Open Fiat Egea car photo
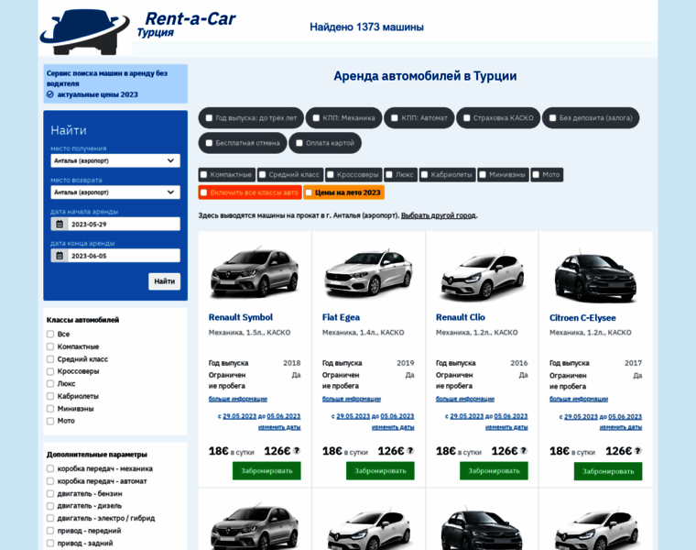Image resolution: width=696 pixels, height=550 pixels. (x=368, y=274)
